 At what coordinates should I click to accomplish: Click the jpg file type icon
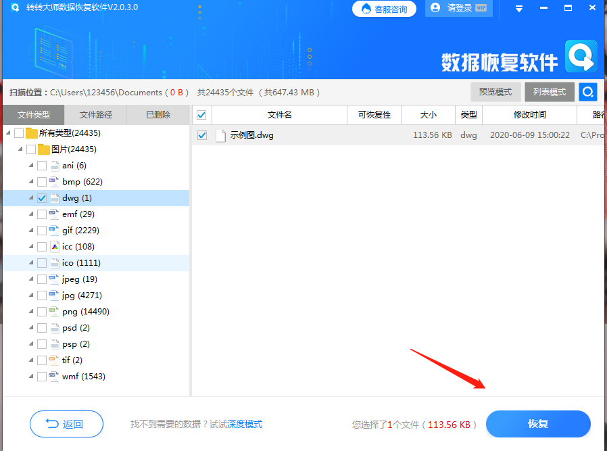pyautogui.click(x=54, y=295)
